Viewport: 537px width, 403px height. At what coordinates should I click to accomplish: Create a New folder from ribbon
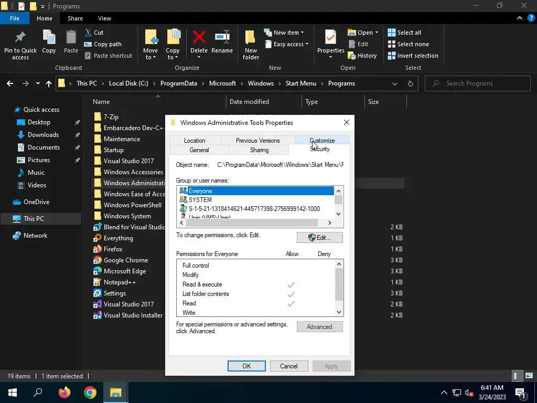tap(251, 45)
